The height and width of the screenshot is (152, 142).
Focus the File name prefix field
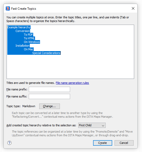point(49,89)
